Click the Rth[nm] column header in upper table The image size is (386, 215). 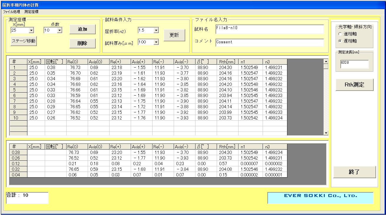tap(228, 62)
